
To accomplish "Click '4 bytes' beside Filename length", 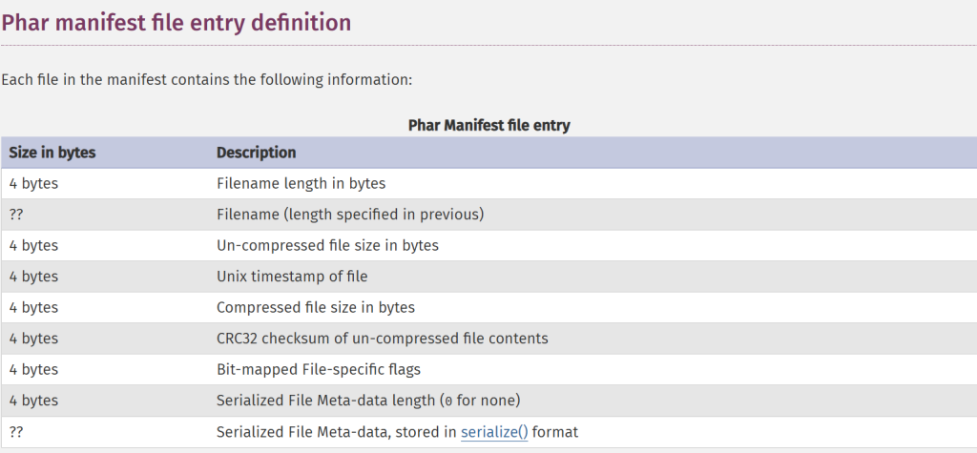I will click(33, 183).
